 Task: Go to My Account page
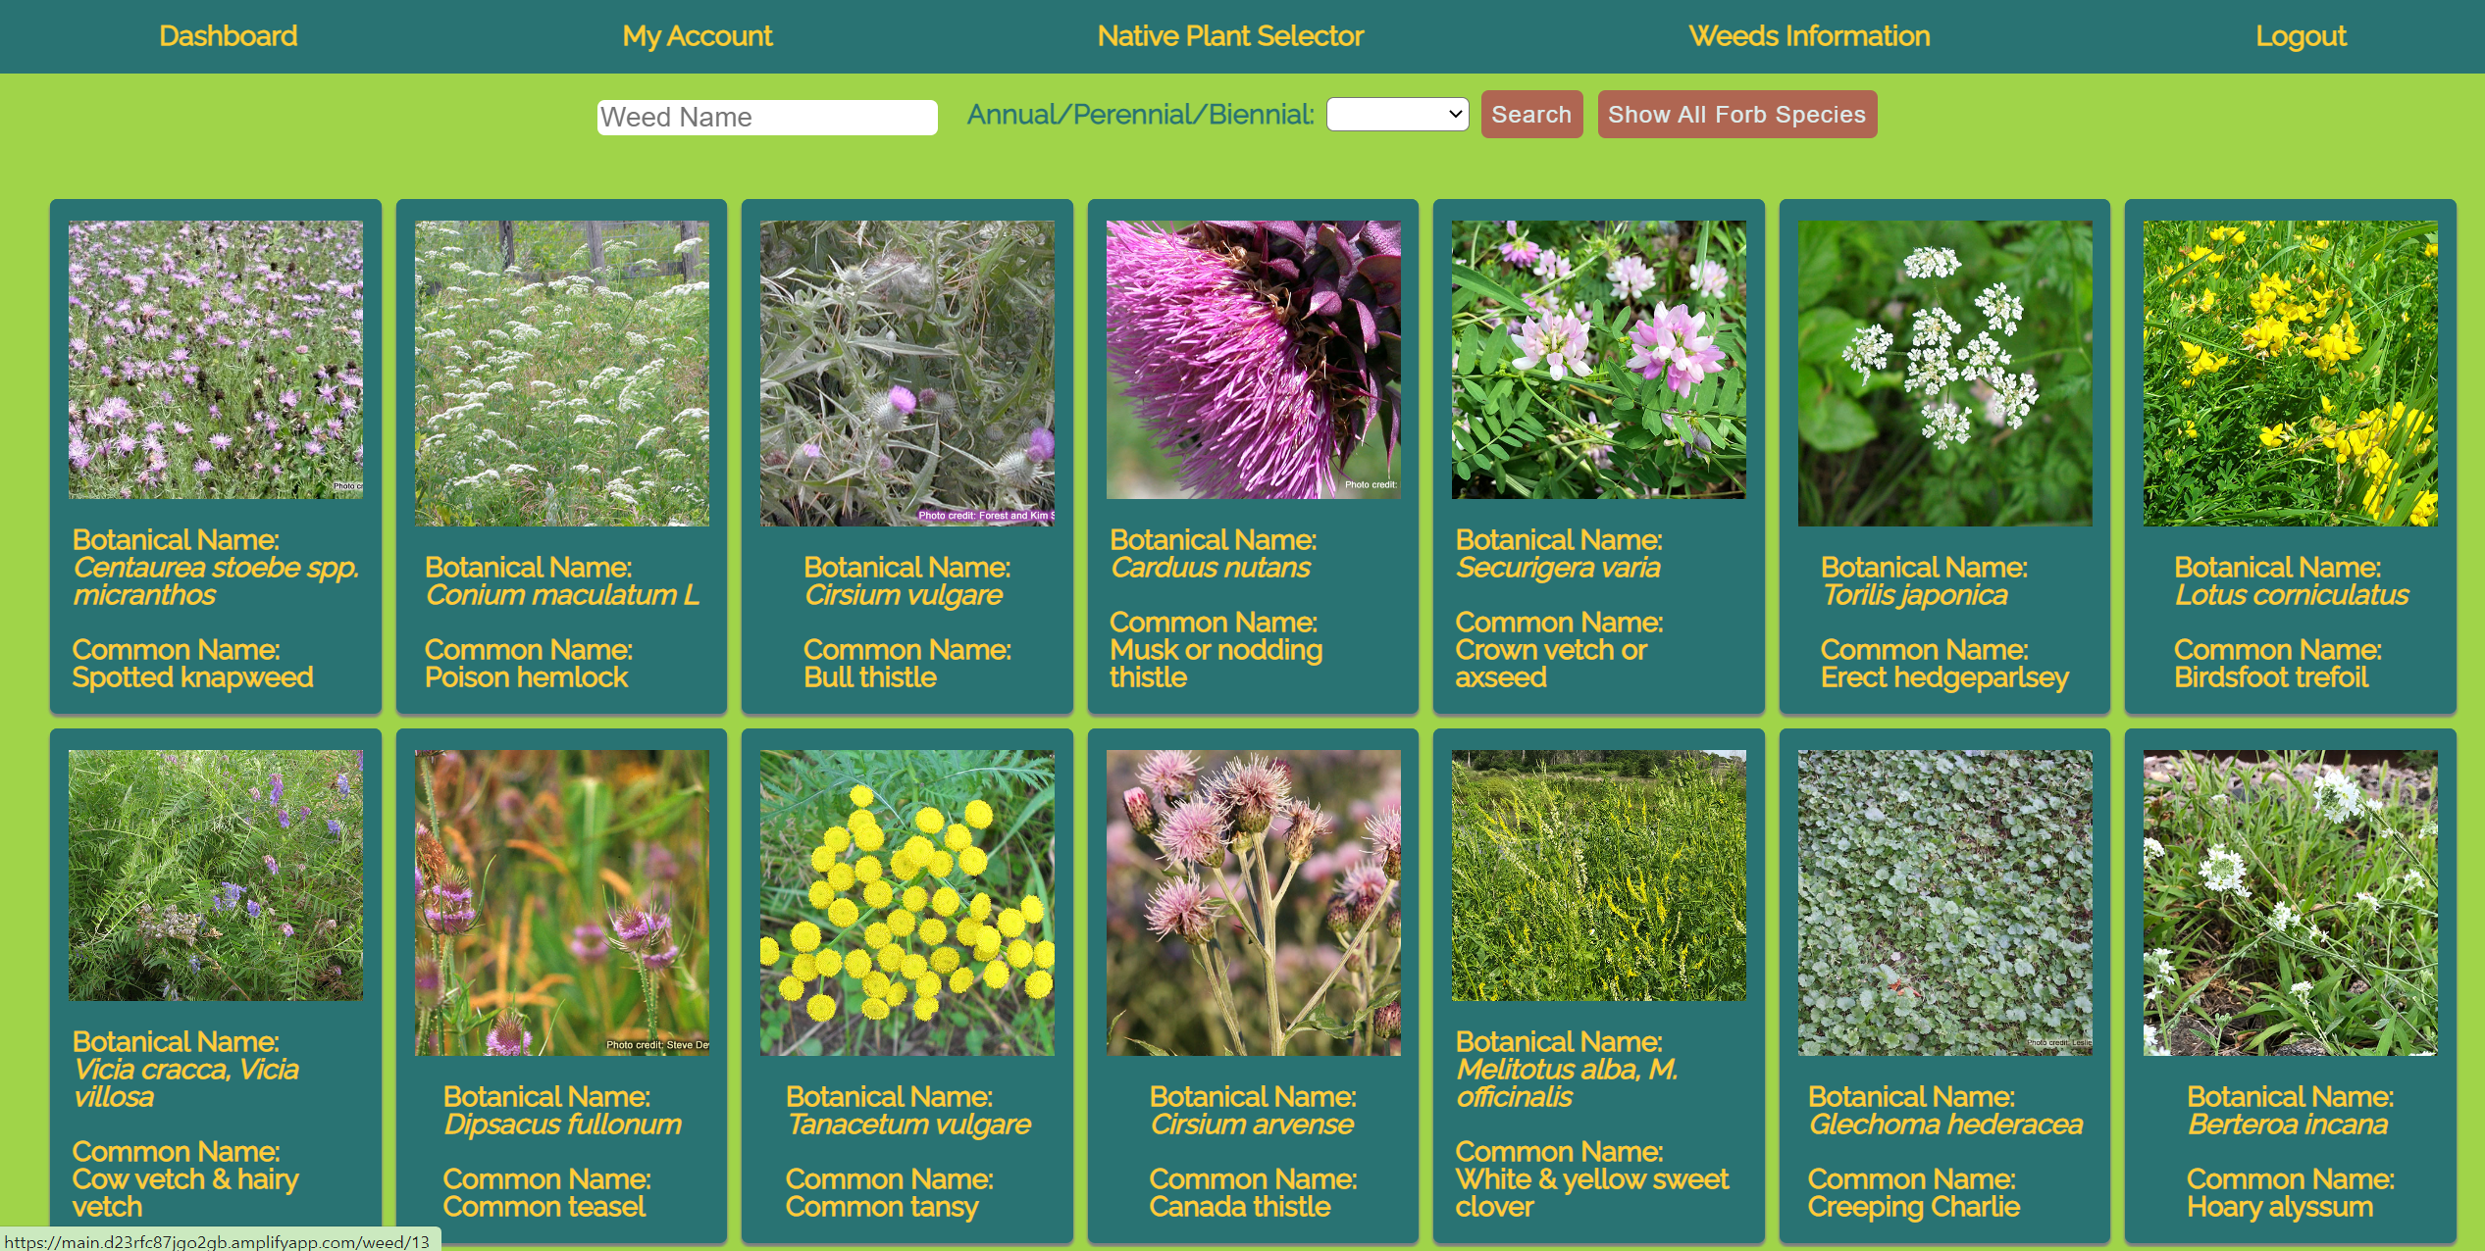pyautogui.click(x=697, y=36)
